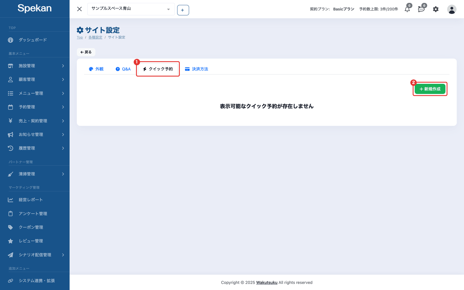The image size is (464, 290).
Task: Click the レビュー管理 star icon
Action: 10,241
